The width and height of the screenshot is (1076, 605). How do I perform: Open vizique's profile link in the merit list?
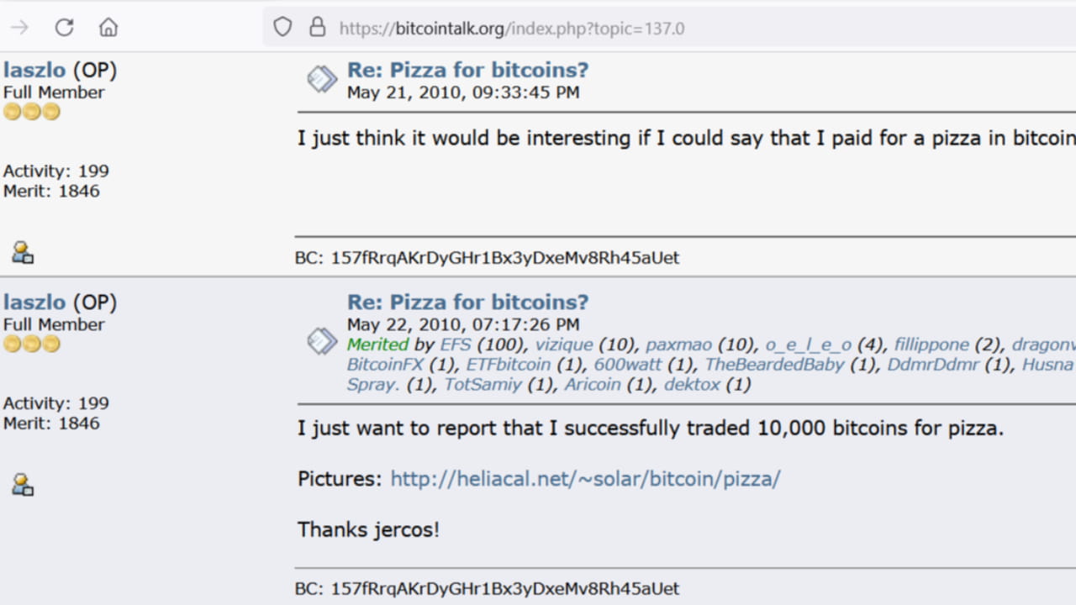(x=563, y=344)
